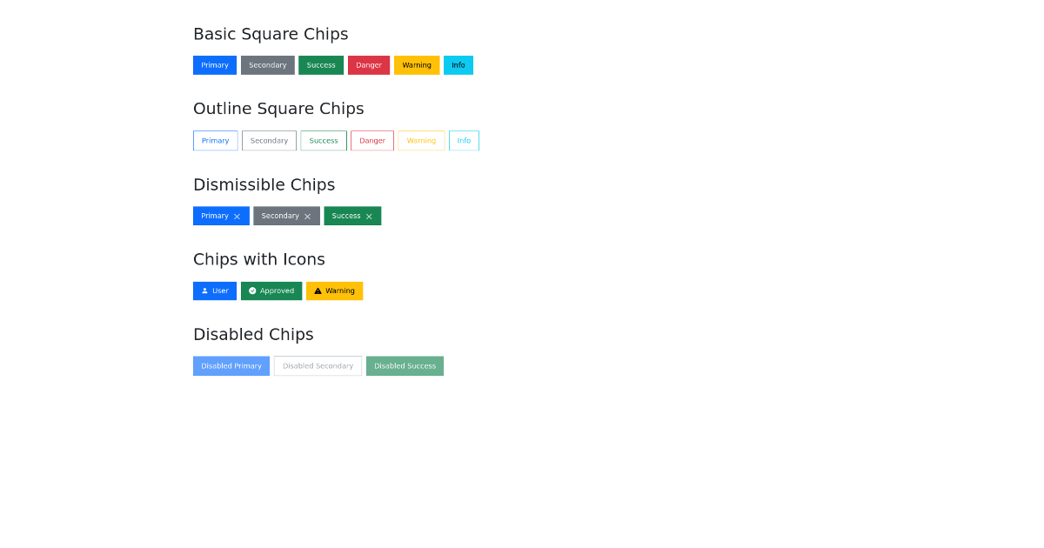
Task: Click the outlined Info chip
Action: [x=464, y=141]
